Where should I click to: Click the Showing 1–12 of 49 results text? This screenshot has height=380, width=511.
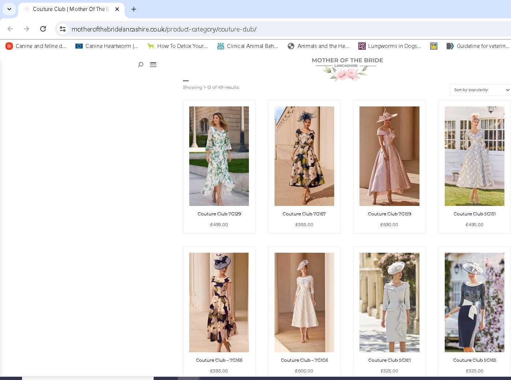[x=211, y=87]
